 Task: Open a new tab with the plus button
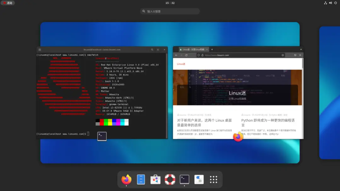click(x=212, y=49)
